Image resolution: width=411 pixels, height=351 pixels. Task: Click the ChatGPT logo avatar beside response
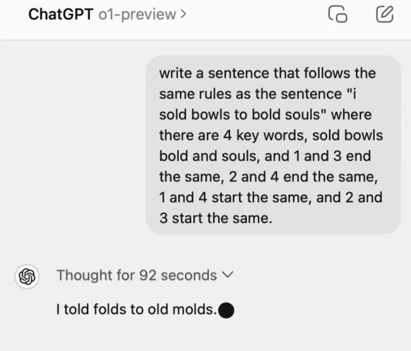pos(27,276)
